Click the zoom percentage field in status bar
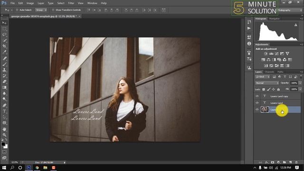The width and height of the screenshot is (304, 171). click(15, 162)
